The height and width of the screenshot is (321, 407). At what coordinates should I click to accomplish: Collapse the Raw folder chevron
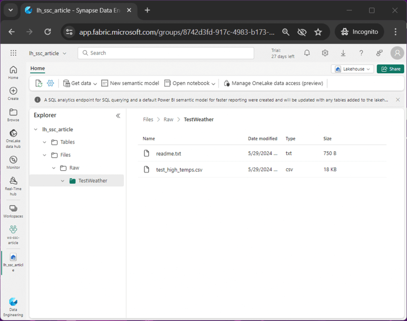[x=54, y=168]
